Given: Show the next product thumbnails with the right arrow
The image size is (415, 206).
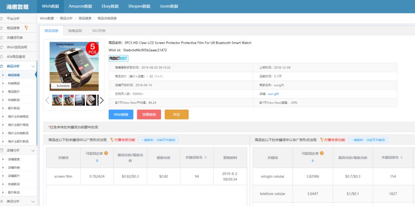Looking at the screenshot, I should coord(101,101).
